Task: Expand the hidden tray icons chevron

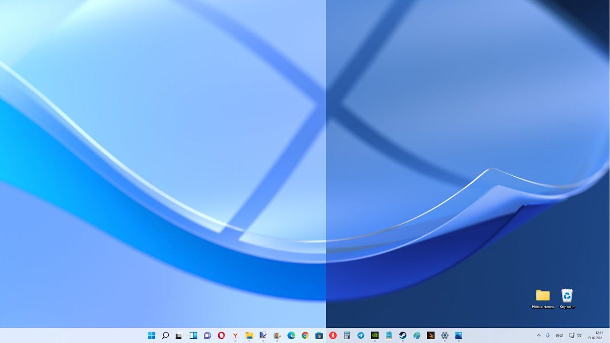Action: pyautogui.click(x=539, y=335)
